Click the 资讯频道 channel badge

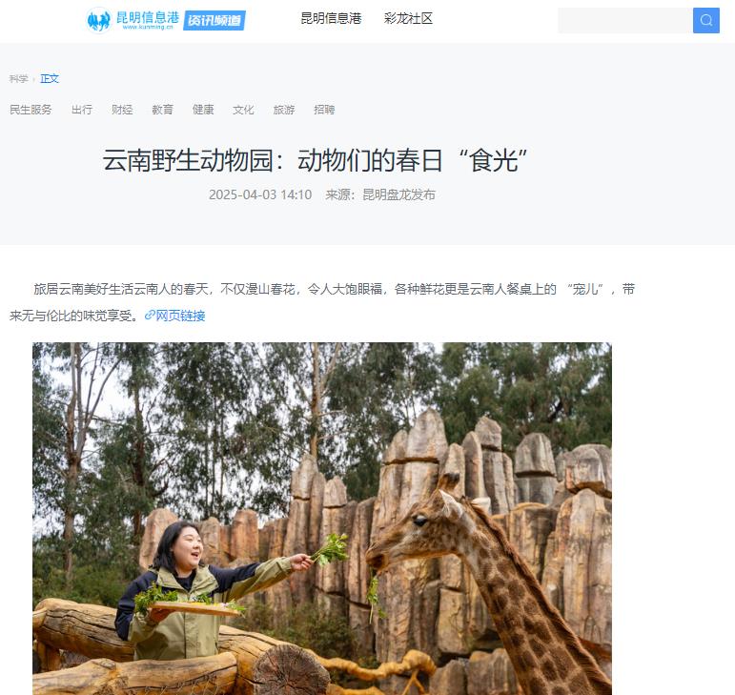coord(214,20)
